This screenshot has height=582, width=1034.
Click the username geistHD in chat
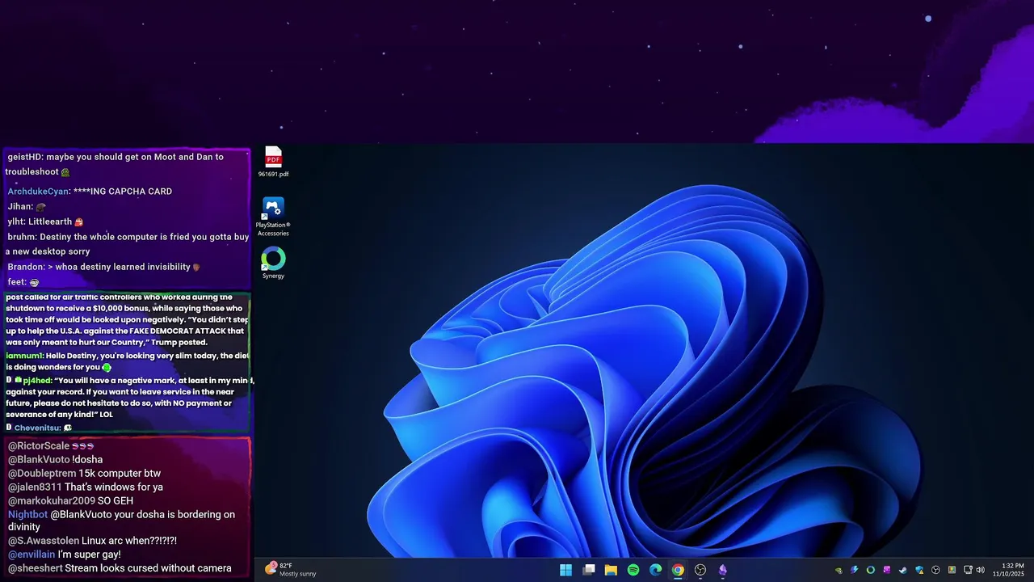23,157
